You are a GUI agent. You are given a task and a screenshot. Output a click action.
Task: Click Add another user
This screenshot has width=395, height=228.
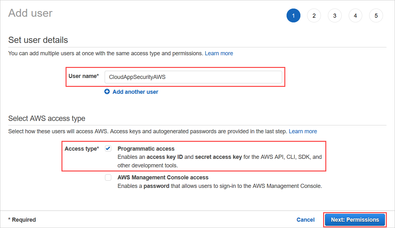[135, 92]
